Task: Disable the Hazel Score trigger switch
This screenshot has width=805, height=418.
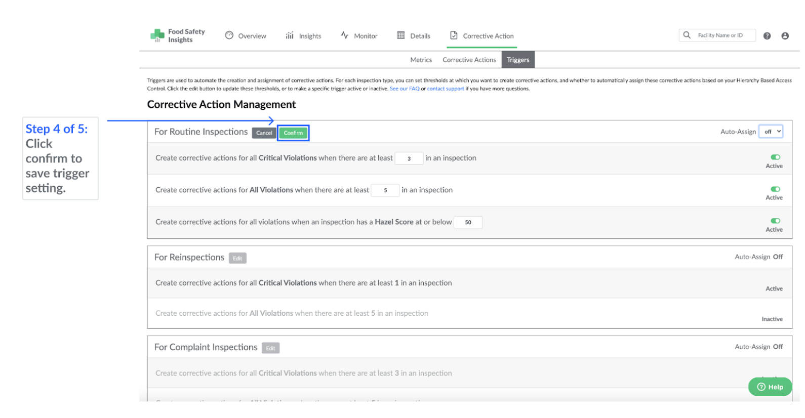Action: pos(775,221)
